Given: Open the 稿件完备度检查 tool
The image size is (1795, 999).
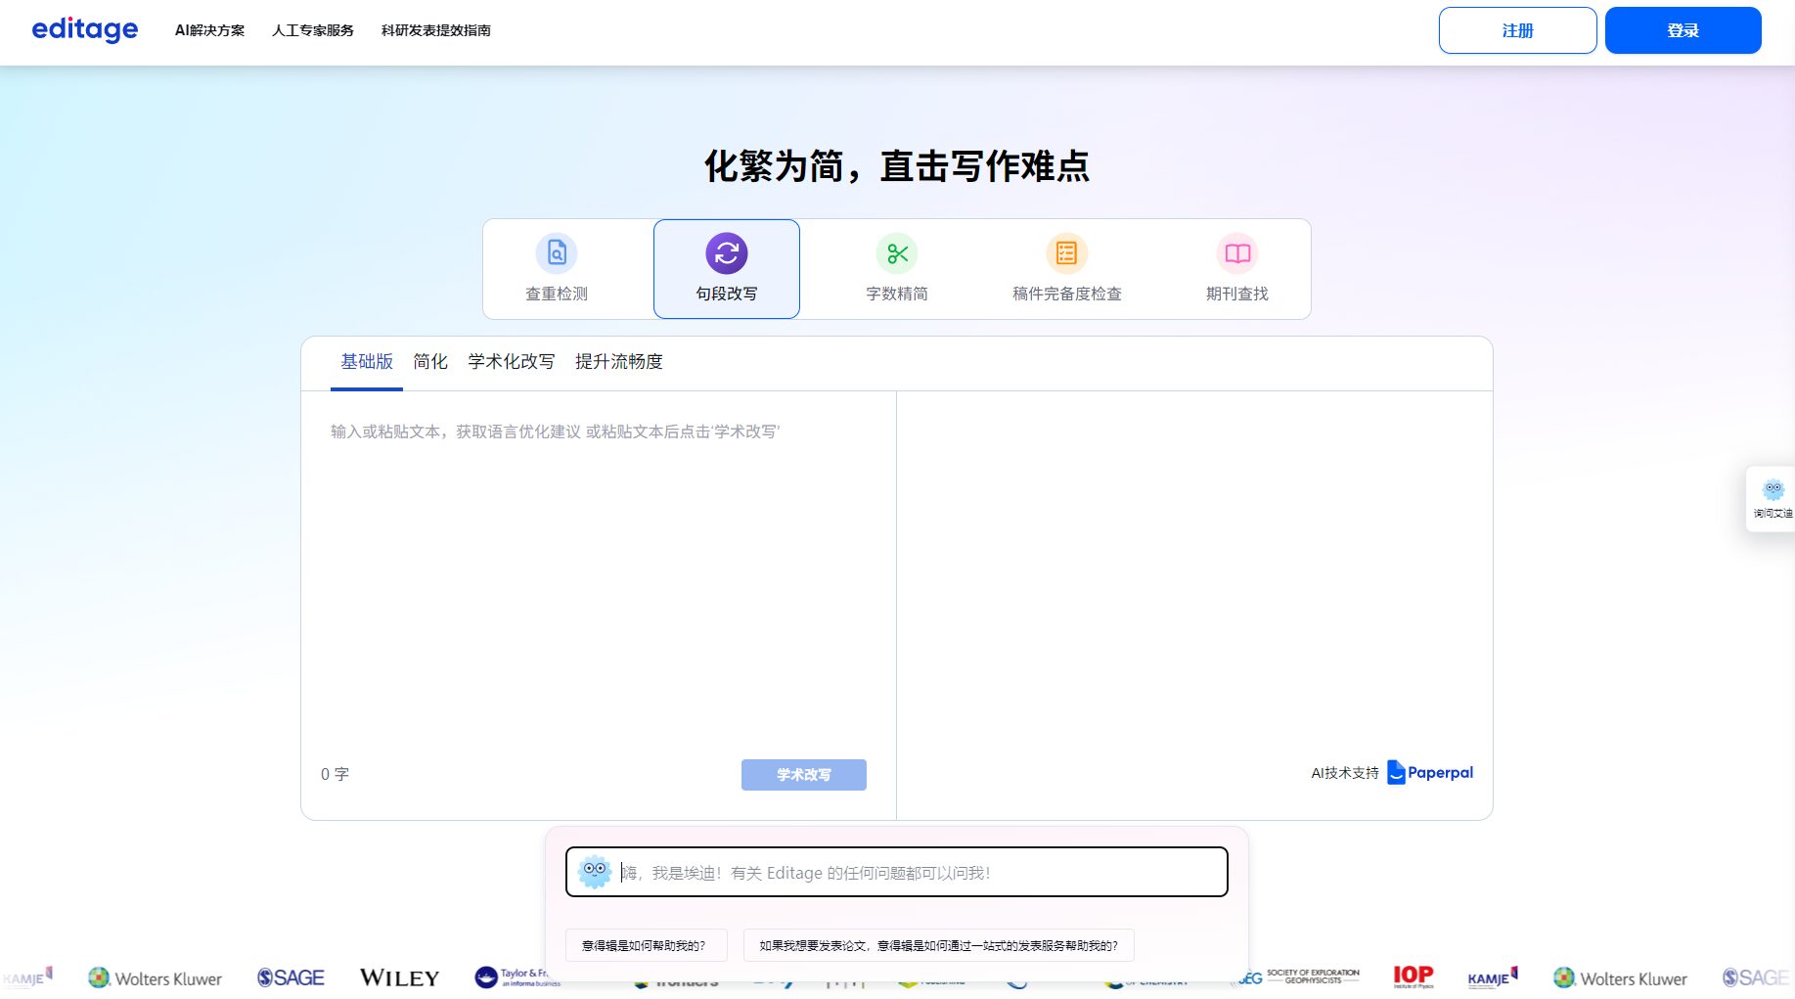Looking at the screenshot, I should click(x=1066, y=269).
